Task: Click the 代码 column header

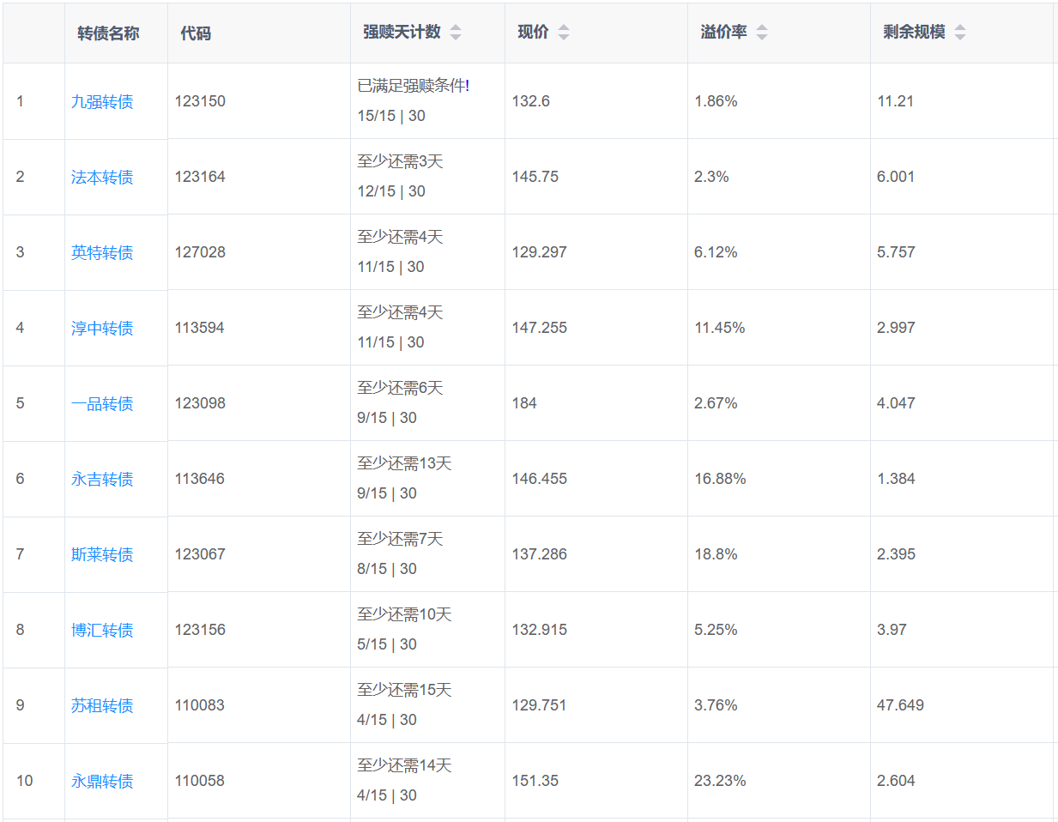Action: click(x=196, y=33)
